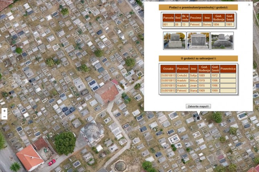Click the 'Parcela' column header

(168, 18)
